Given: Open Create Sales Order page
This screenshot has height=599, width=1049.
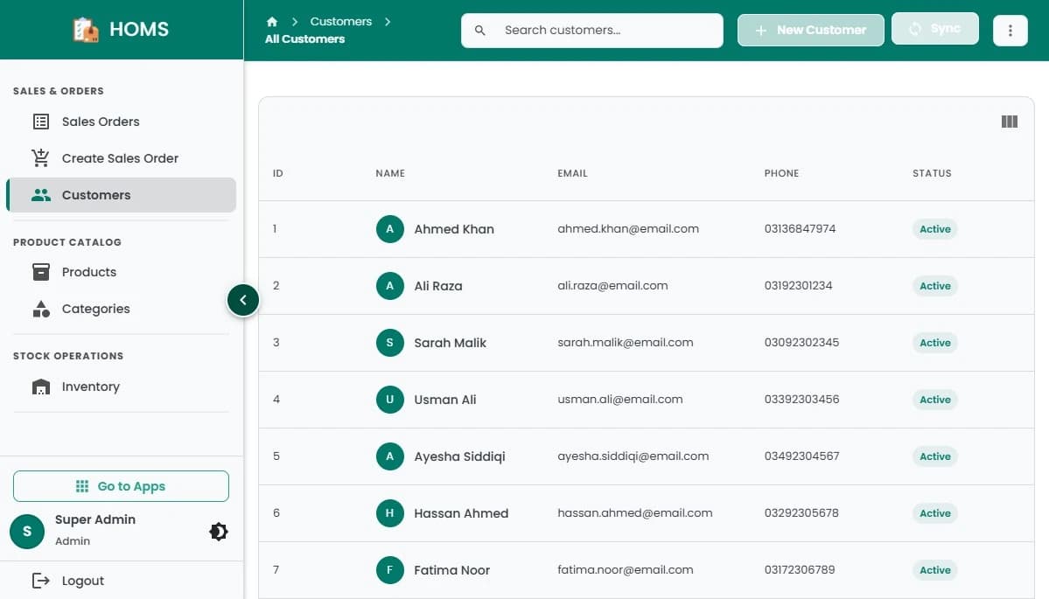Looking at the screenshot, I should click(121, 158).
